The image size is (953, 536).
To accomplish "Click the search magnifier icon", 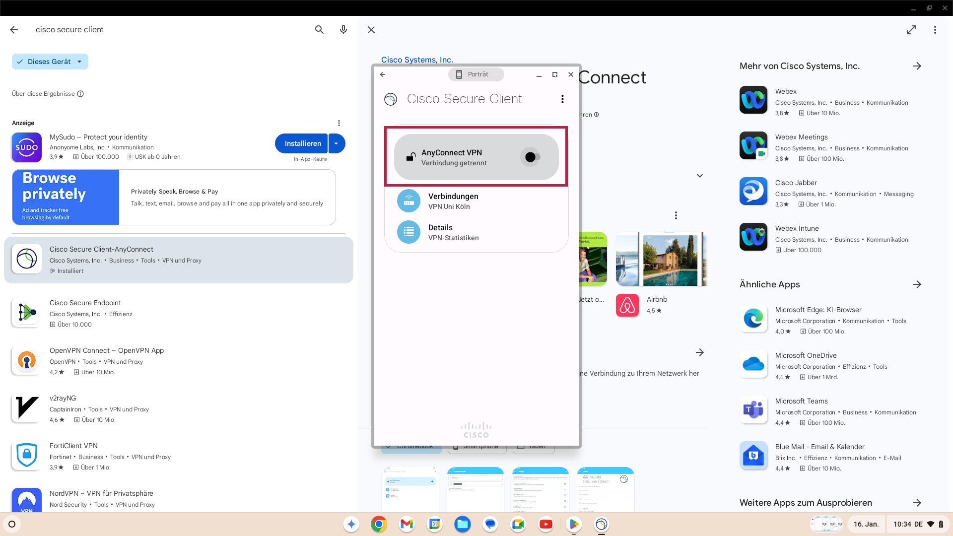I will click(319, 30).
